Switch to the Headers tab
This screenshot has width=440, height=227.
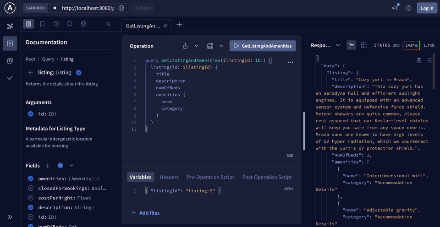[169, 177]
